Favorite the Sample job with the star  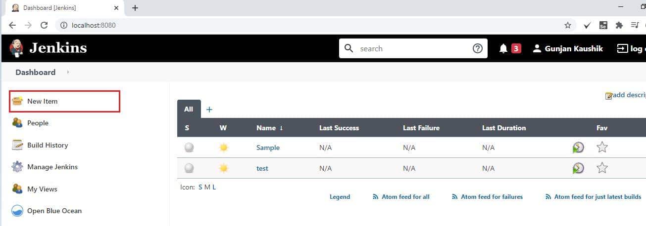602,147
